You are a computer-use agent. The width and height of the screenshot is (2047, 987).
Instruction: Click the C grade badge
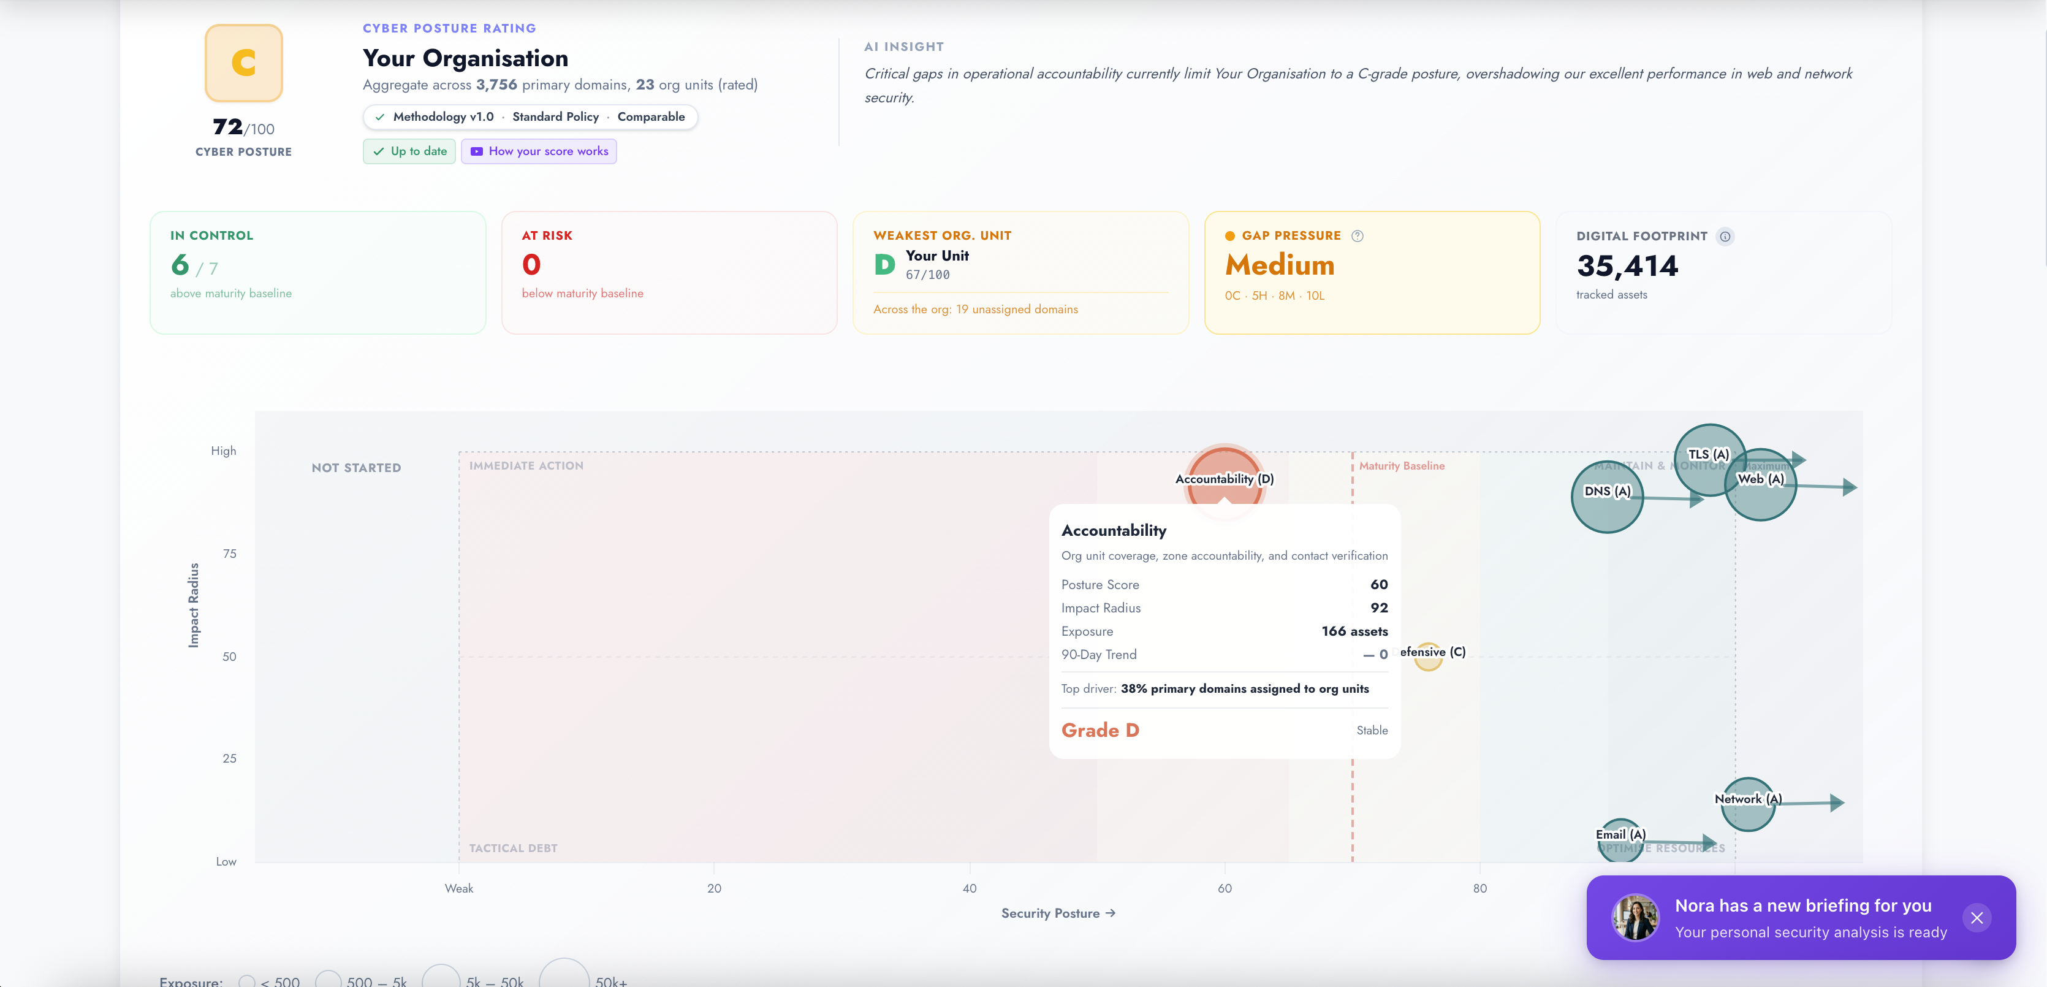[x=243, y=63]
